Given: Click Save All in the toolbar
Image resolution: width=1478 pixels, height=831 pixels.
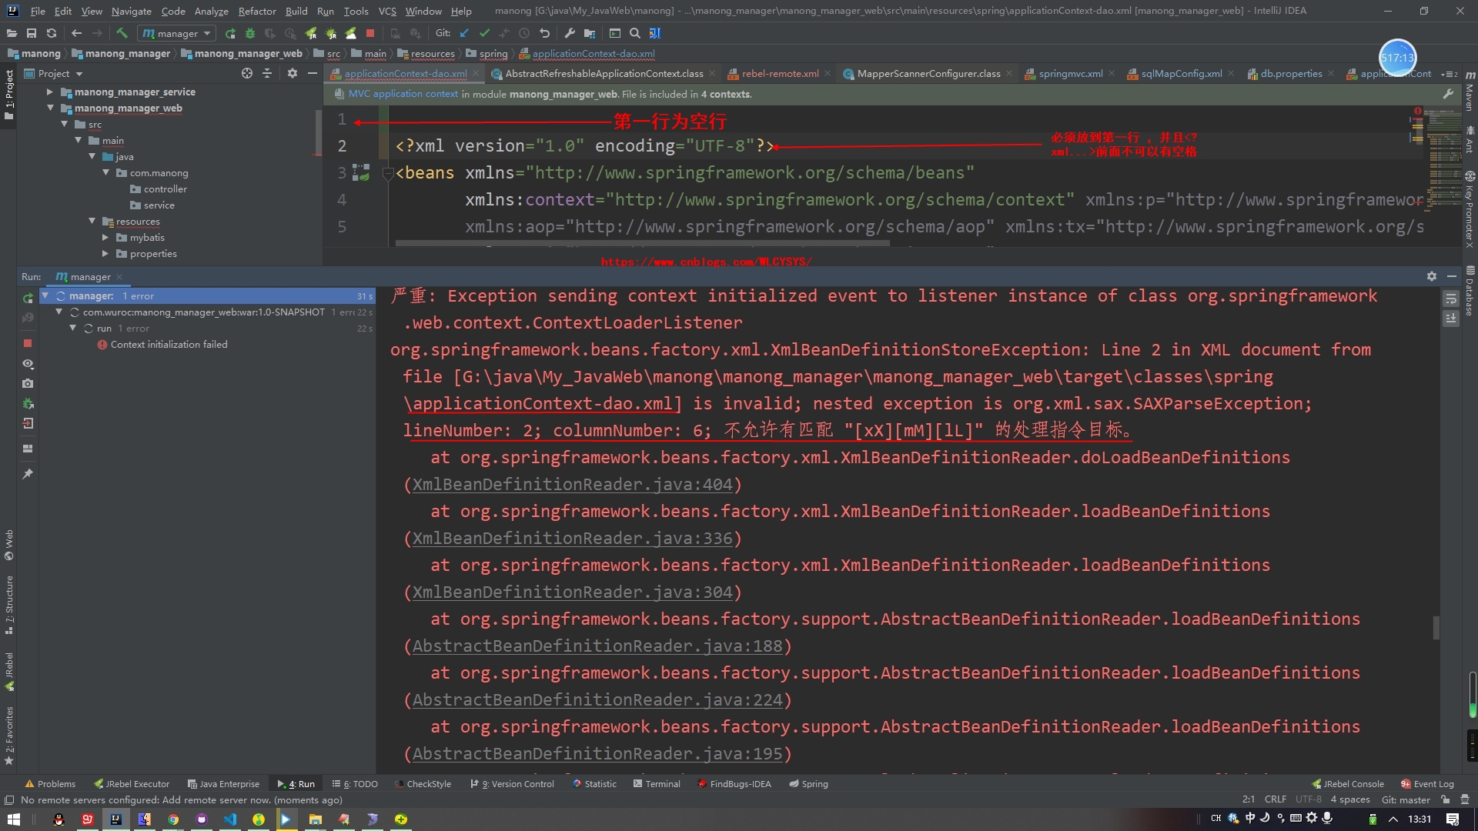Looking at the screenshot, I should click(32, 33).
